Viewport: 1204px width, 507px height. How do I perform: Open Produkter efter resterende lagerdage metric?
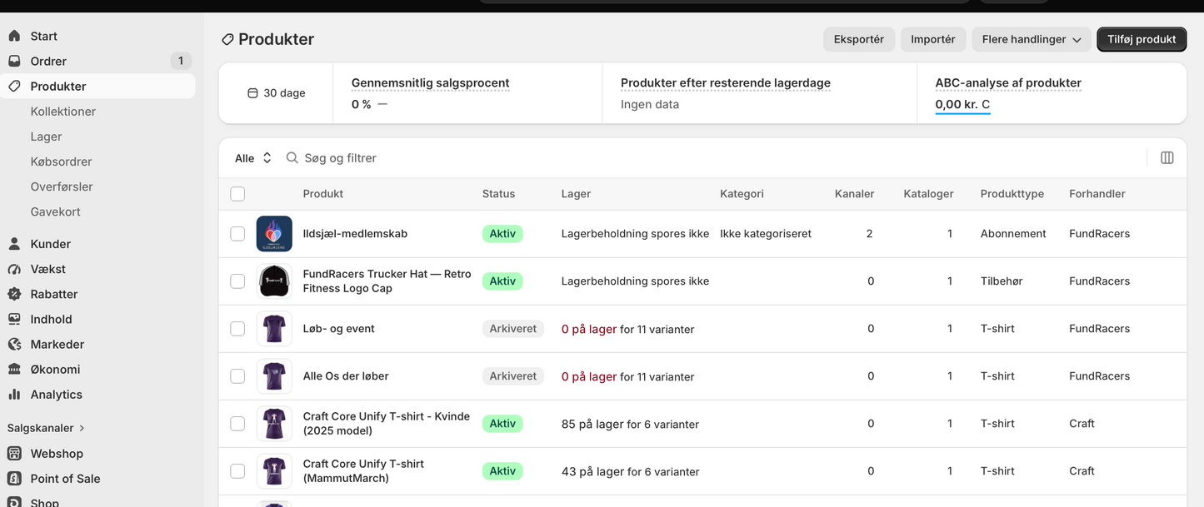click(x=726, y=83)
